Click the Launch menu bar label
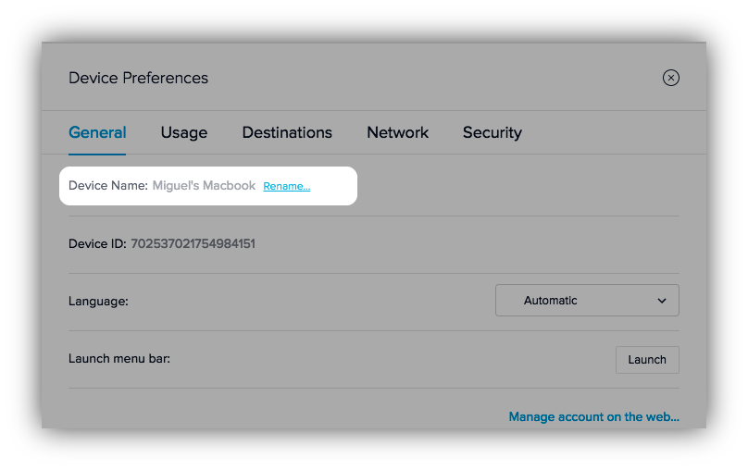 click(119, 358)
